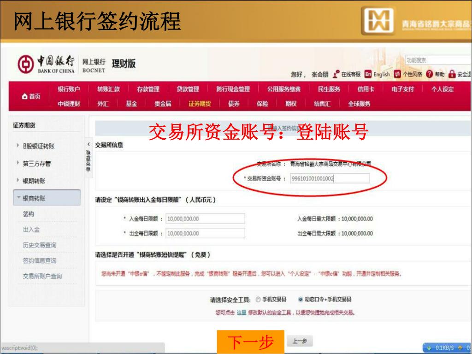Viewport: 472px width, 354px height.
Task: Focus the 出金每日限额 input field
Action: [205, 233]
